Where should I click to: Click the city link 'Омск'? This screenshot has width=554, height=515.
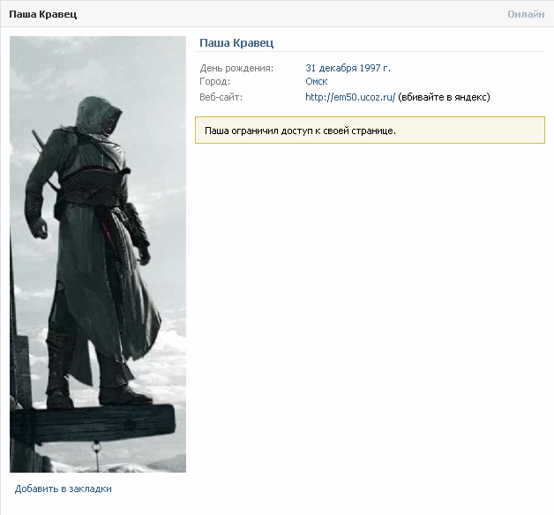(x=316, y=82)
